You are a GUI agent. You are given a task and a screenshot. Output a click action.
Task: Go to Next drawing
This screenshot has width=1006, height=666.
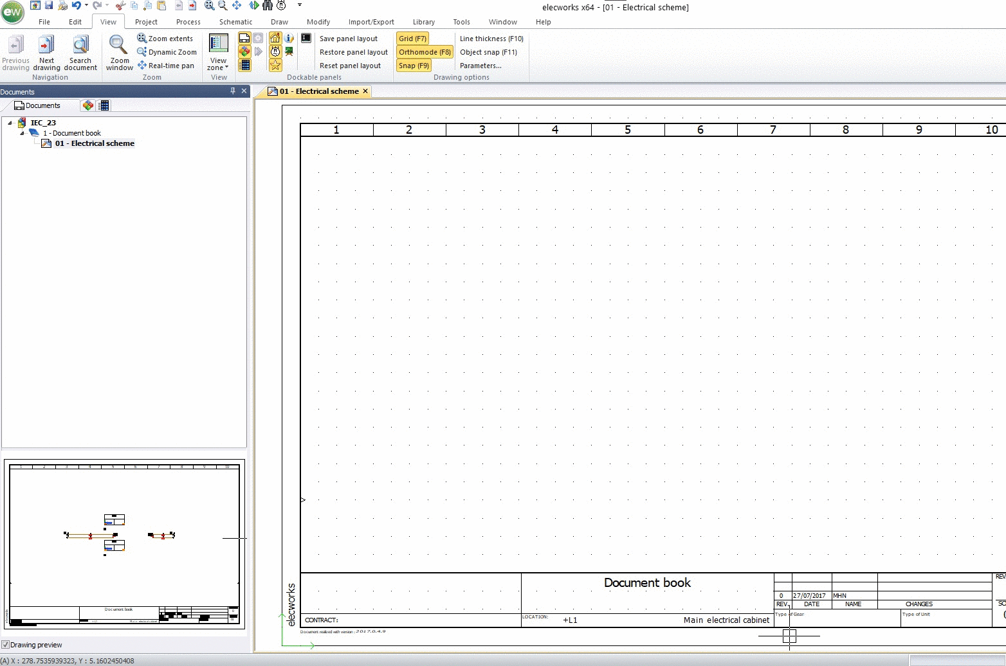(x=46, y=53)
